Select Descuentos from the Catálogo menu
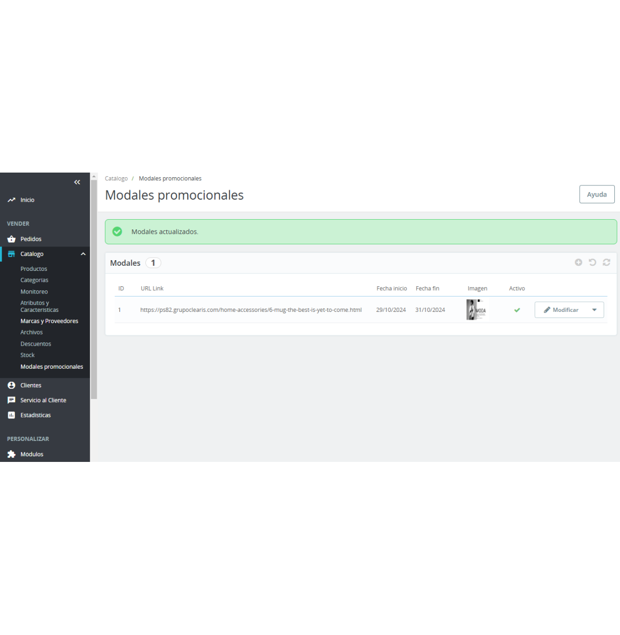This screenshot has width=620, height=635. point(36,344)
